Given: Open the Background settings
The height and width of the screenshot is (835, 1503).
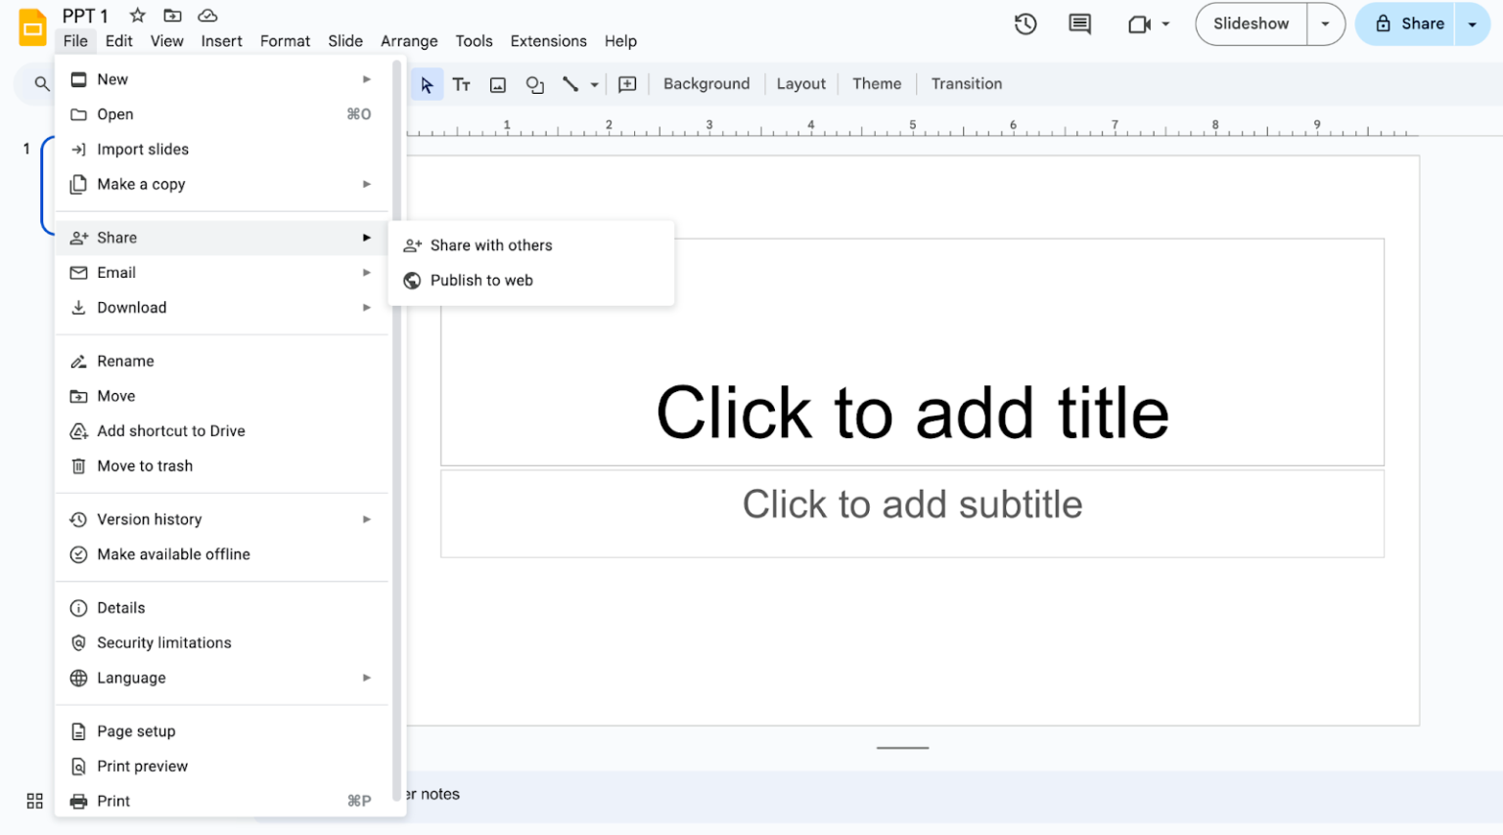Looking at the screenshot, I should 706,84.
